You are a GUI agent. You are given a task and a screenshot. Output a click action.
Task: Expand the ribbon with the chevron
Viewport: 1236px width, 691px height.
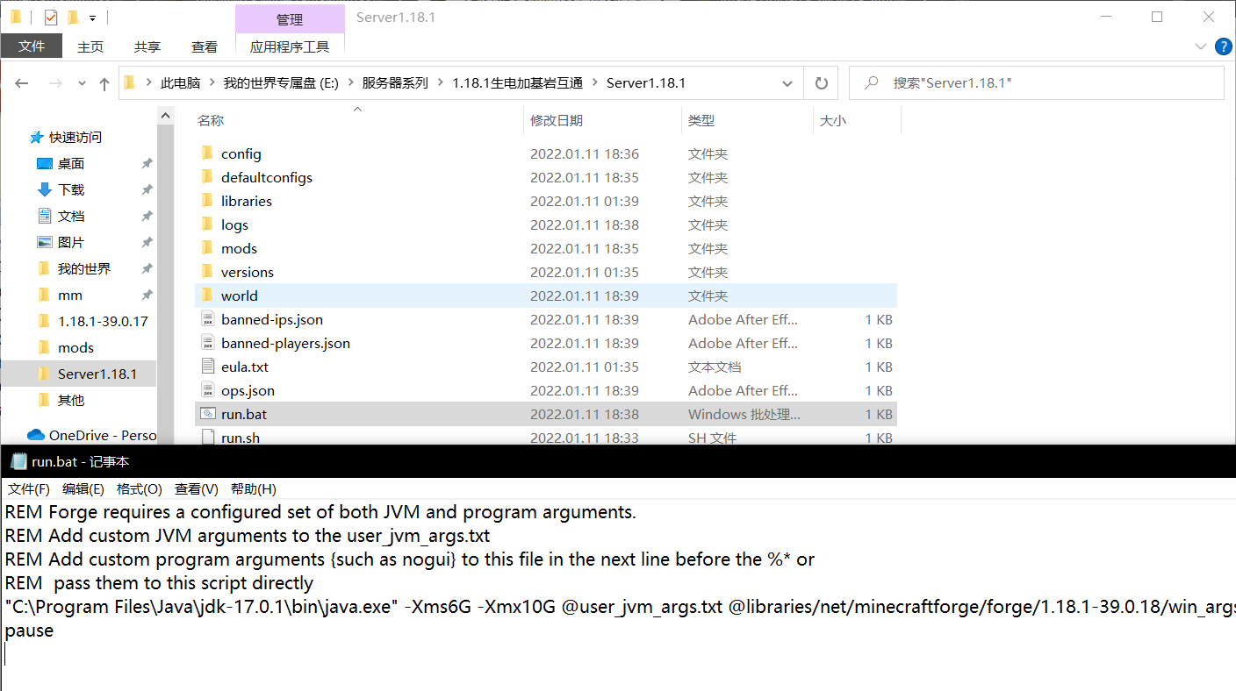[x=1201, y=46]
